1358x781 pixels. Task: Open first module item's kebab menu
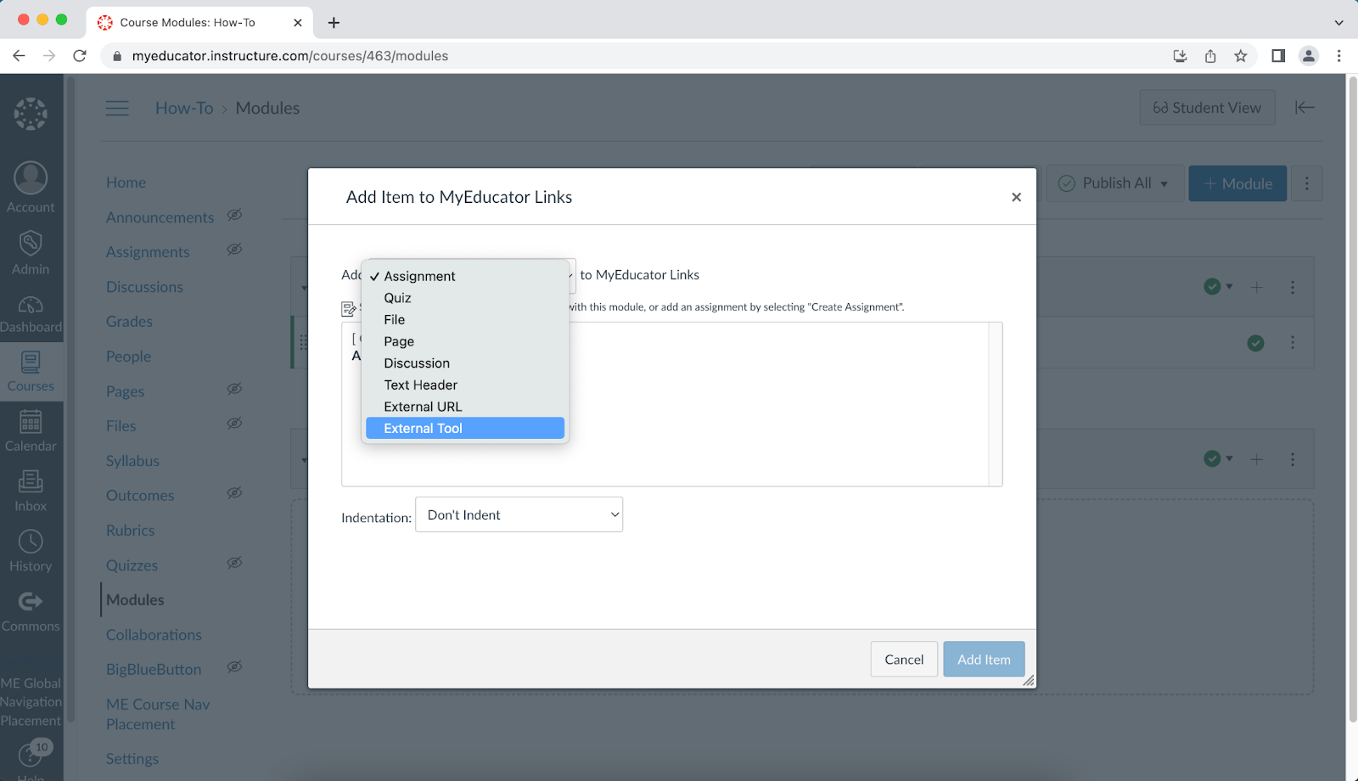tap(1293, 342)
